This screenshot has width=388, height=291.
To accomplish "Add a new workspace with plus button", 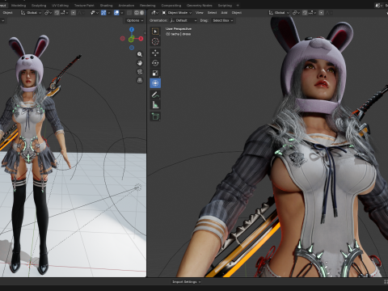I will (x=238, y=5).
